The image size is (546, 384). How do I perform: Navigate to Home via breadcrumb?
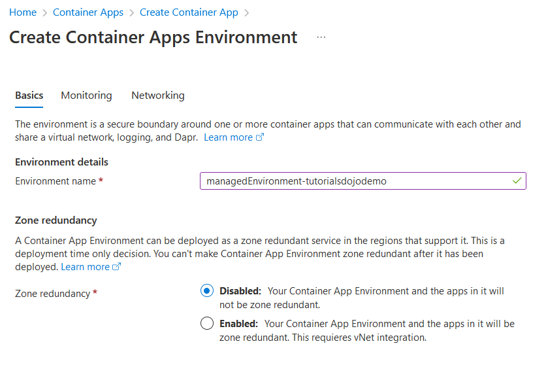23,12
